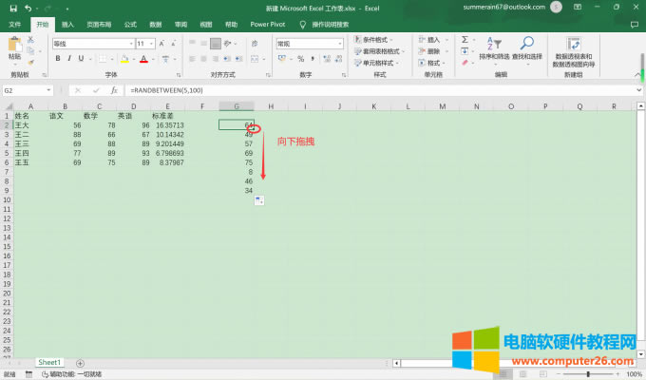646x380 pixels.
Task: Add a new sheet with plus icon
Action: (80, 363)
